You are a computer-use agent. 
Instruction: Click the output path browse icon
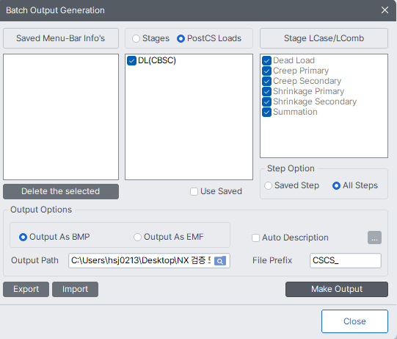(219, 260)
